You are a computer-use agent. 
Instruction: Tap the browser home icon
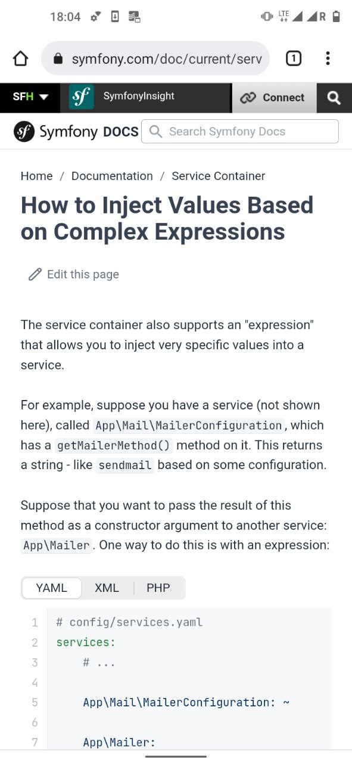click(x=20, y=58)
